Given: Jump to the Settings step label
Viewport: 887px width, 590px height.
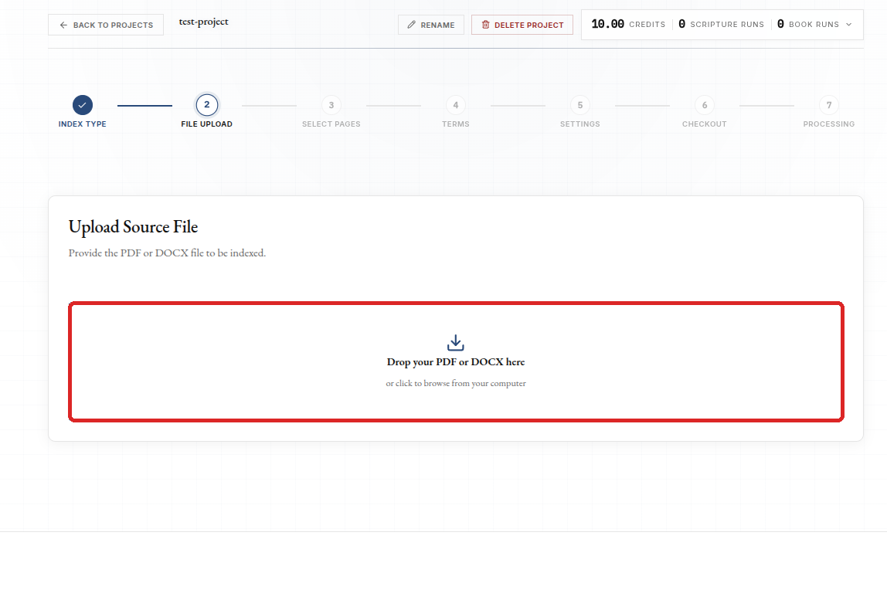Looking at the screenshot, I should click(x=580, y=124).
